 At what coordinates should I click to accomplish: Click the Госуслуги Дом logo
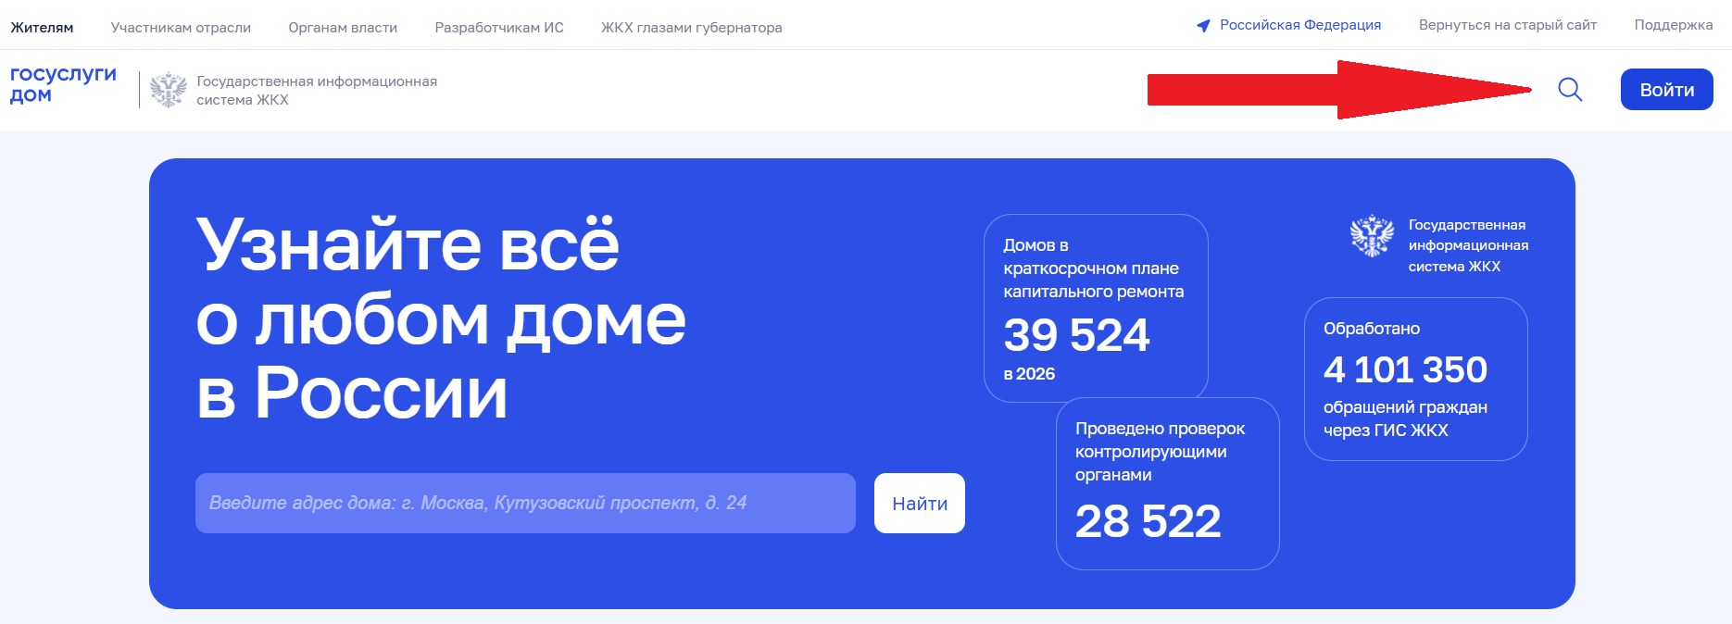[x=63, y=84]
